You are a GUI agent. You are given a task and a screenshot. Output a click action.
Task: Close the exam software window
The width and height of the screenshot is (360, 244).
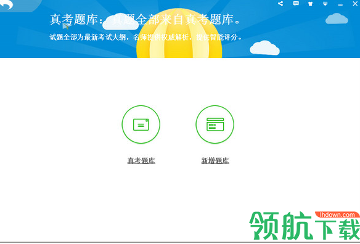(x=355, y=4)
